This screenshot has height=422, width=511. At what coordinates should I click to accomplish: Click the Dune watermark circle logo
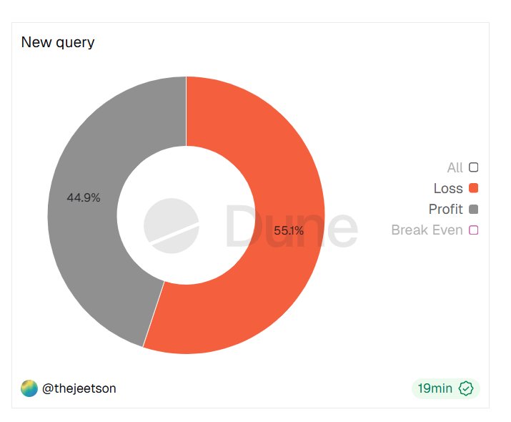[172, 225]
